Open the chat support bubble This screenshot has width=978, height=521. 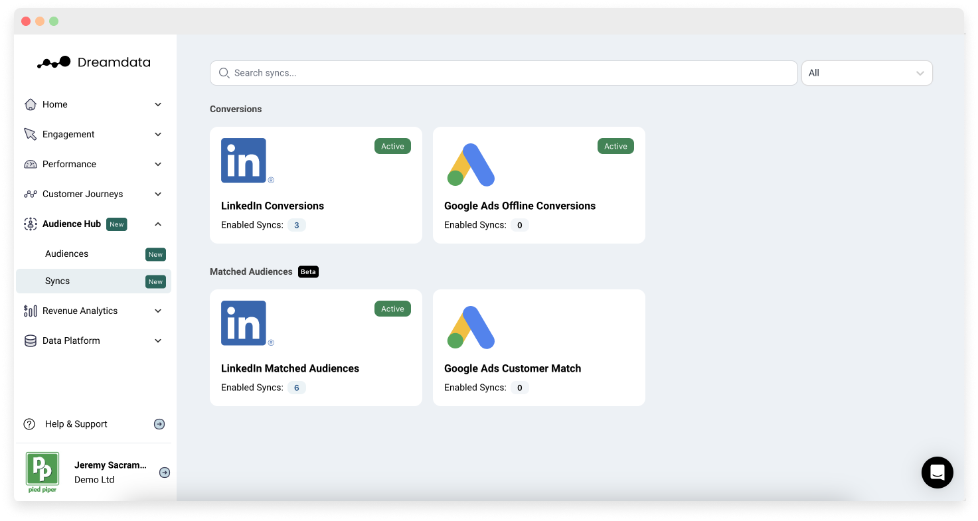pyautogui.click(x=937, y=473)
